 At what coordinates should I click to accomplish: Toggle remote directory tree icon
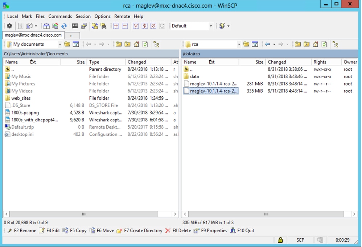coord(336,44)
